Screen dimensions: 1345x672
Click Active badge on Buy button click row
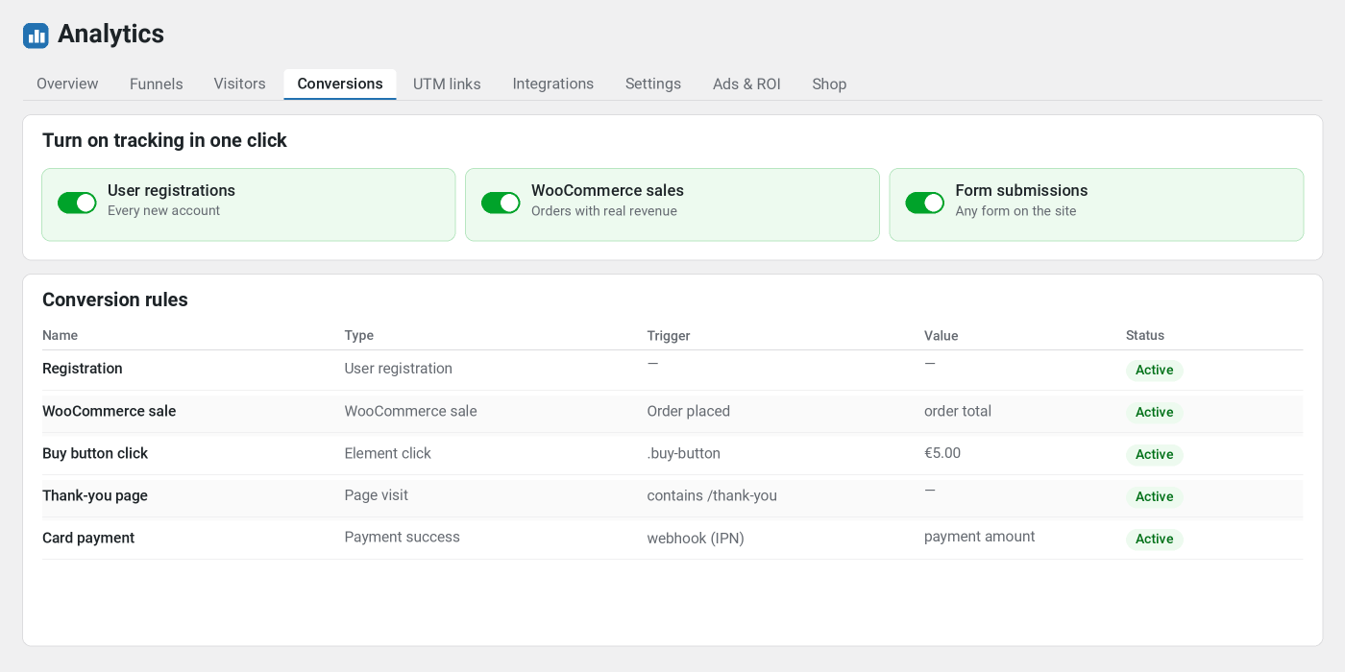point(1155,454)
